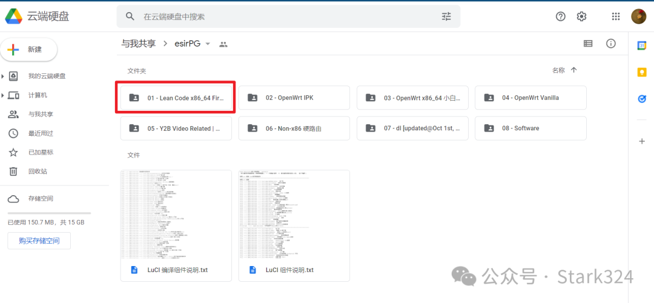This screenshot has height=303, width=654.
Task: Open folder 03 - OpenWrt x86_64
Action: point(412,98)
